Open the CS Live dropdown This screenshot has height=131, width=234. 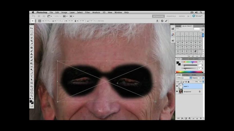197,16
